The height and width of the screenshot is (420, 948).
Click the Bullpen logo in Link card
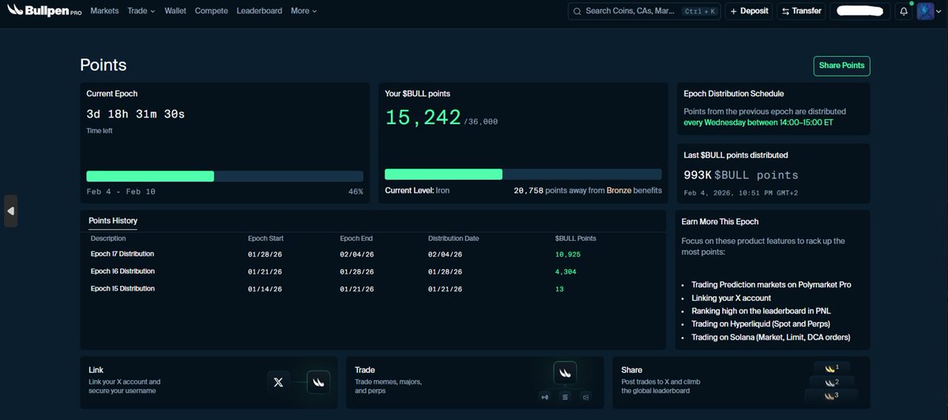[318, 382]
